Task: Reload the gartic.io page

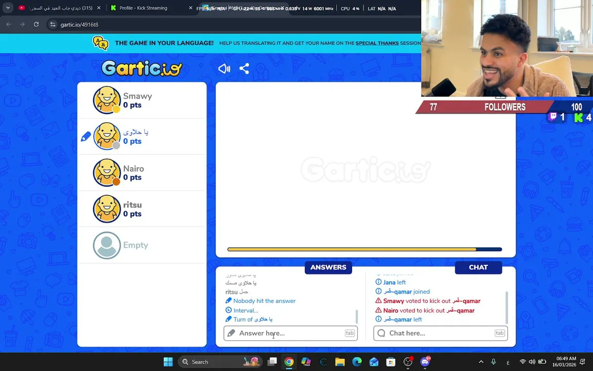Action: click(x=37, y=24)
